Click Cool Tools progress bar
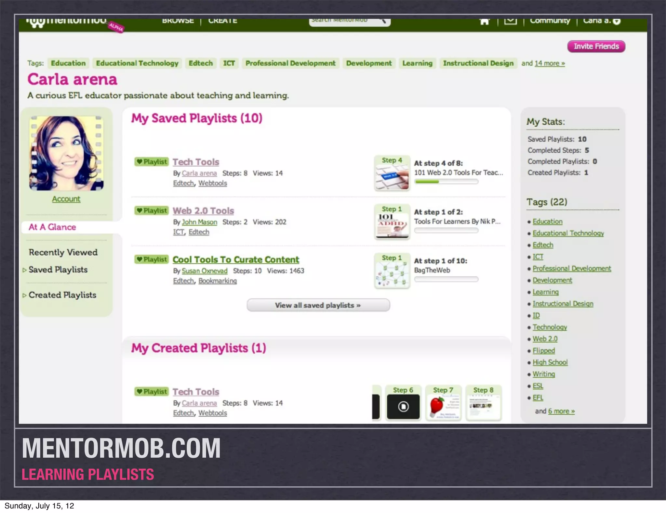This screenshot has height=513, width=666. pyautogui.click(x=446, y=279)
